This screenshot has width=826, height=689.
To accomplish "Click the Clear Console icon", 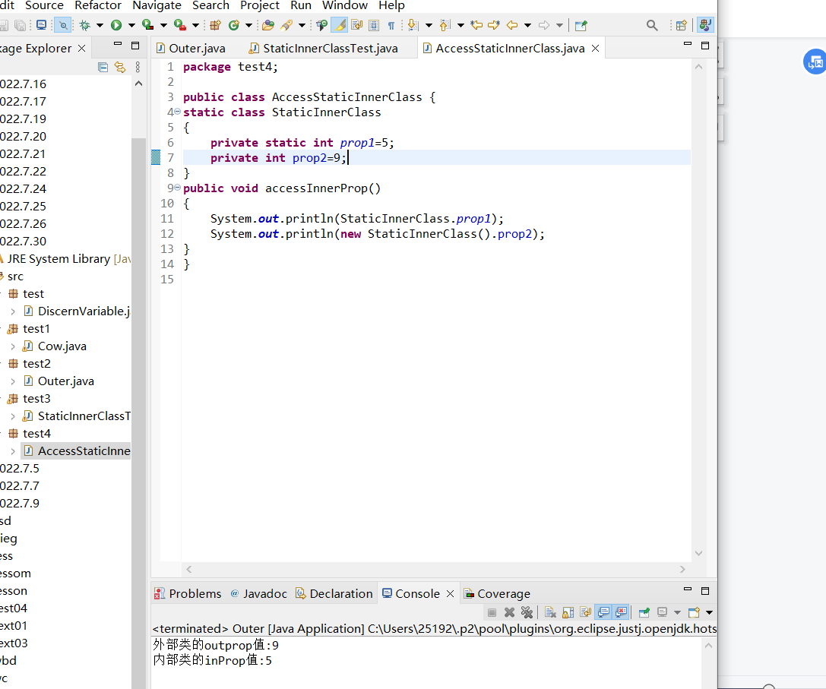I will [x=551, y=612].
